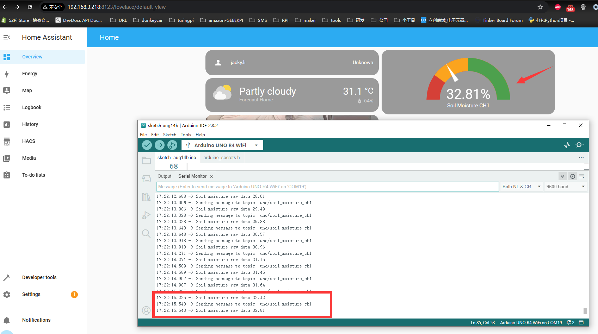Open the Tools menu in Arduino IDE
This screenshot has height=334, width=598.
[186, 134]
